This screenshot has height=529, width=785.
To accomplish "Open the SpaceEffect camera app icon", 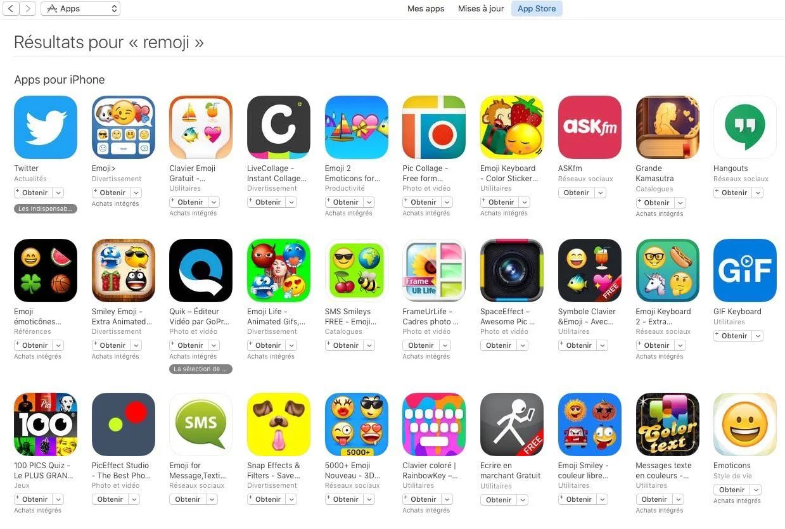I will tap(512, 271).
